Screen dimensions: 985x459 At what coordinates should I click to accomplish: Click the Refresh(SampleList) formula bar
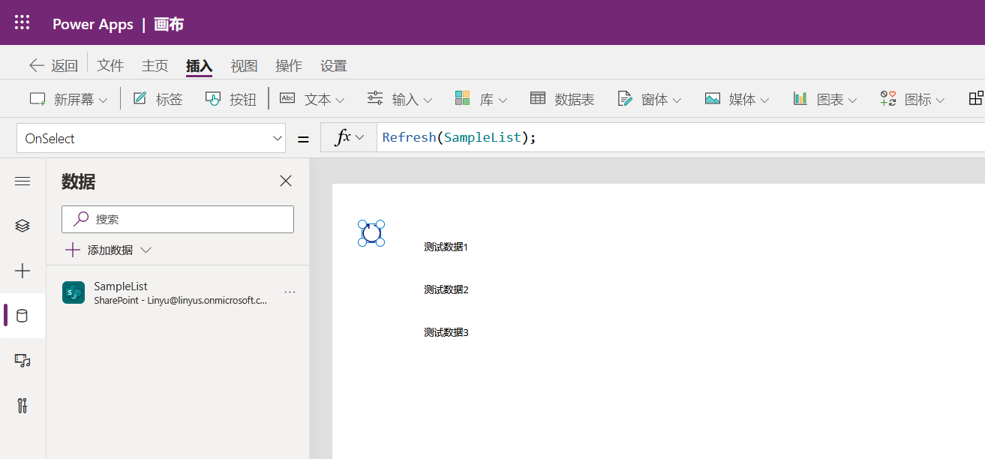[680, 138]
